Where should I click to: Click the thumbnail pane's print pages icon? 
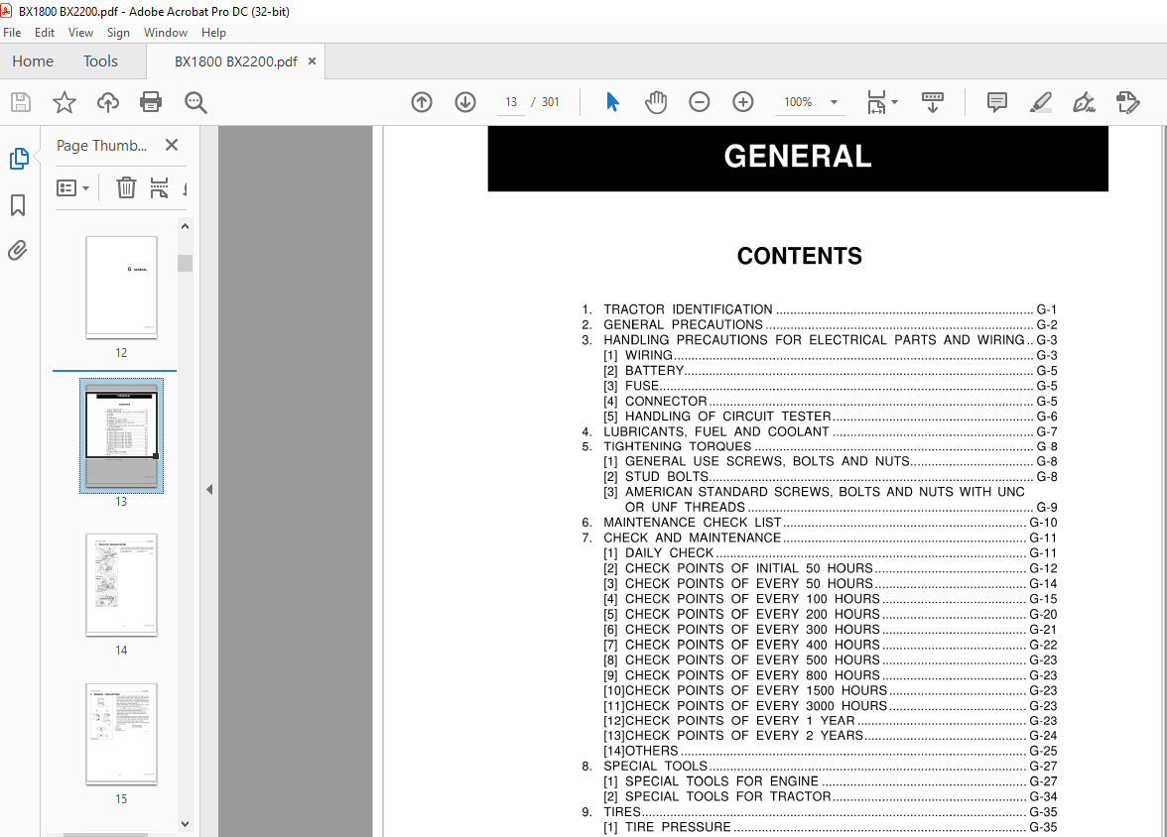(x=159, y=187)
